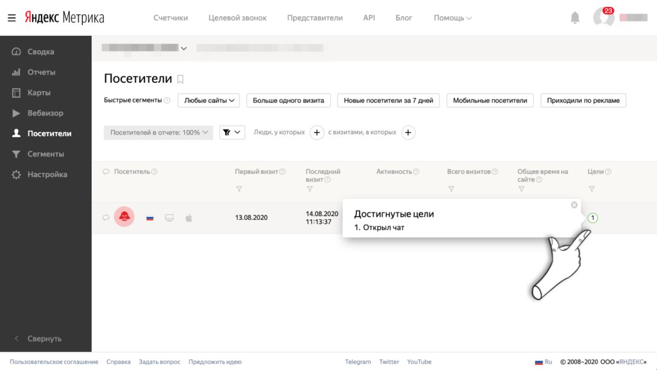
Task: Click the Задать вопрос footer link
Action: pyautogui.click(x=159, y=362)
